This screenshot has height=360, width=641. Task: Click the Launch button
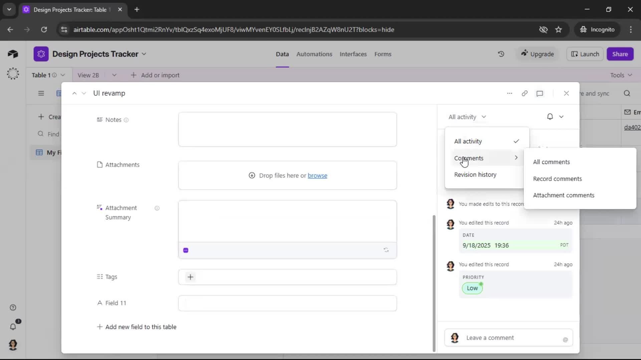pos(585,54)
